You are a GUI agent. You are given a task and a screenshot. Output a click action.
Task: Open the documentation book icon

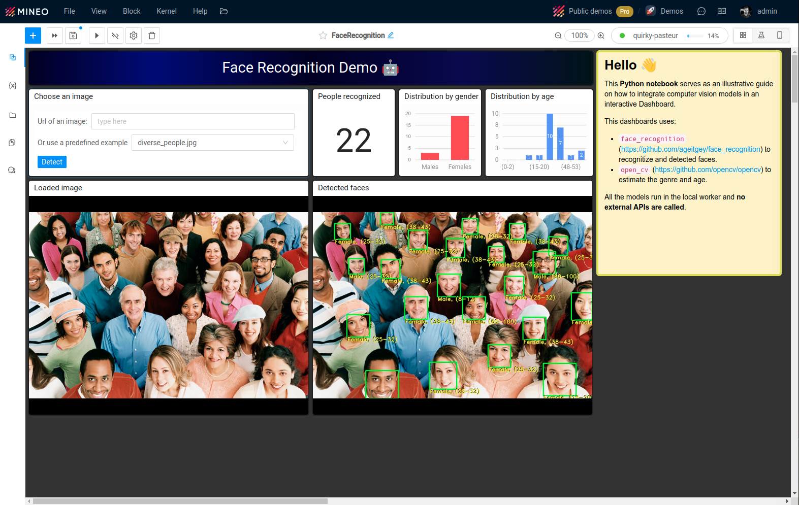click(722, 11)
